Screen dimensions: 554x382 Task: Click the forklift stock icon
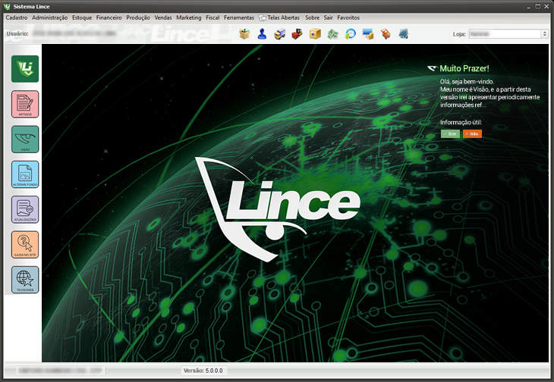297,34
